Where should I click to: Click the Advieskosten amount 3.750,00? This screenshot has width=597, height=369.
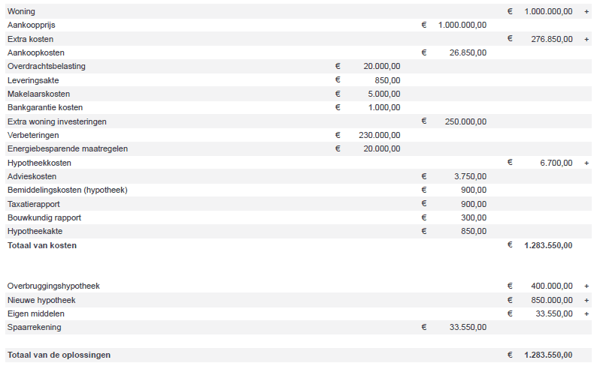(x=470, y=176)
